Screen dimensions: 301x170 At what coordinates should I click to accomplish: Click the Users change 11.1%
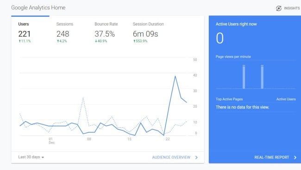(25, 41)
